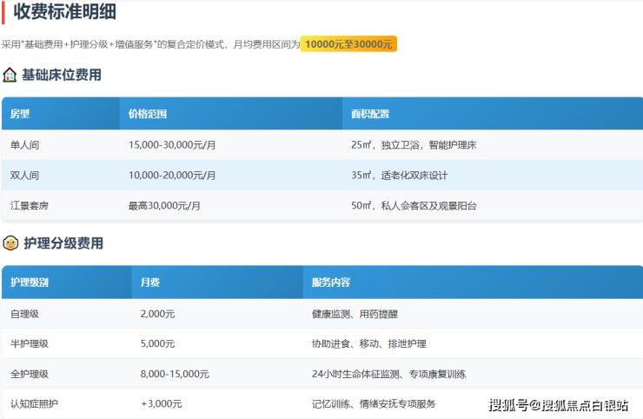Select the 房型 column header
Image resolution: width=643 pixels, height=419 pixels.
(x=20, y=114)
